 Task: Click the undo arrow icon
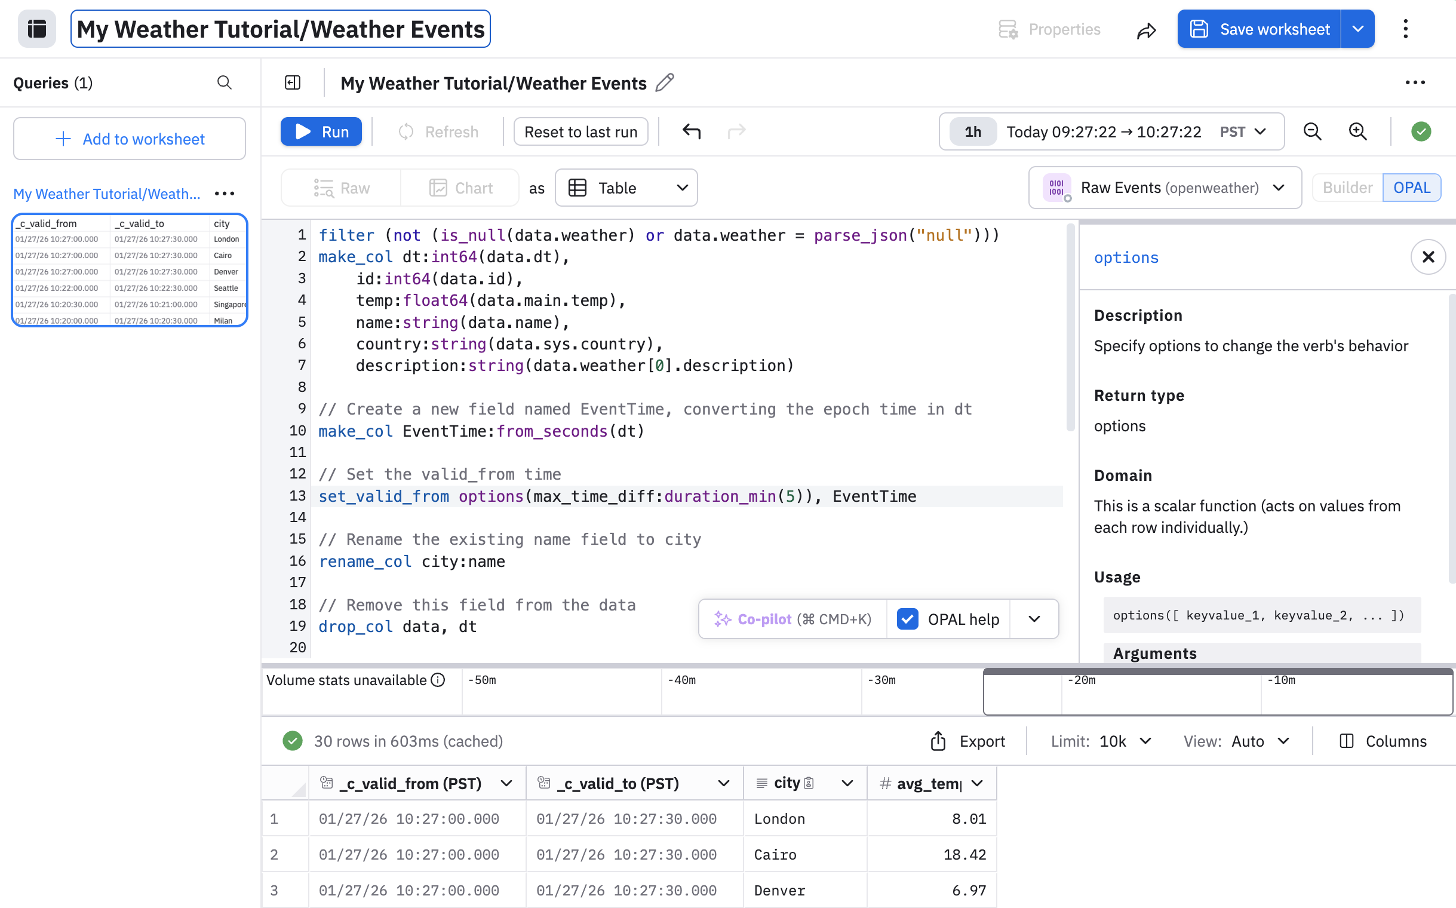coord(691,131)
